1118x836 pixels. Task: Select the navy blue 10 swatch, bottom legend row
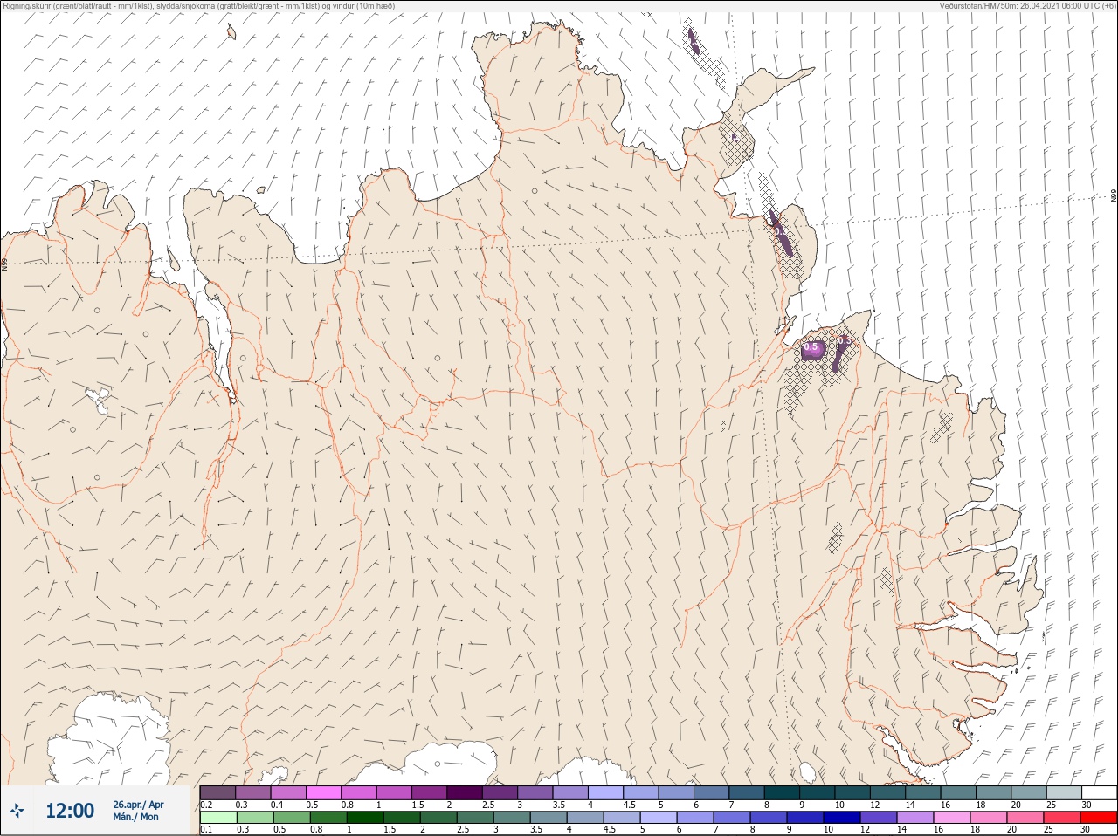(842, 818)
